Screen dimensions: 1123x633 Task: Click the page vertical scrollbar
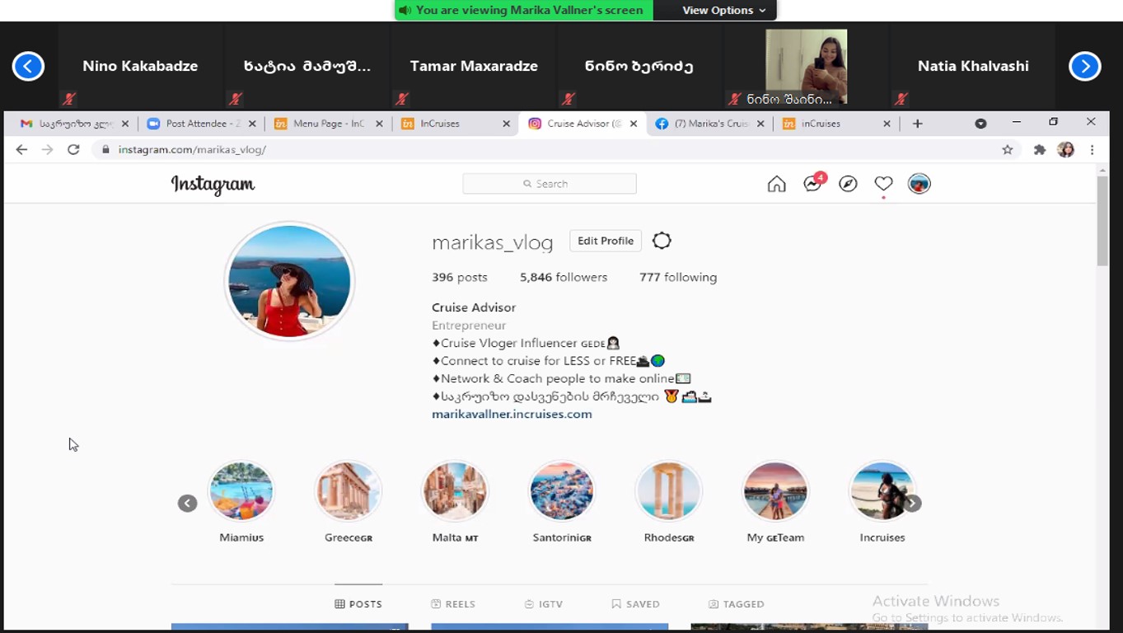point(1102,223)
